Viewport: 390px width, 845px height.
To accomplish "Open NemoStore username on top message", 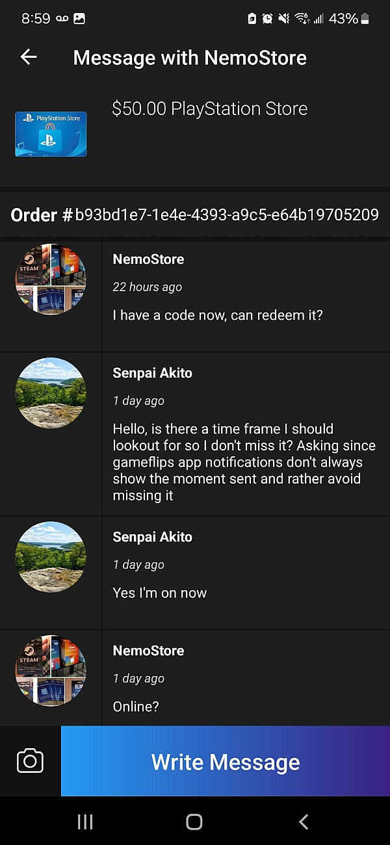I will (x=148, y=259).
